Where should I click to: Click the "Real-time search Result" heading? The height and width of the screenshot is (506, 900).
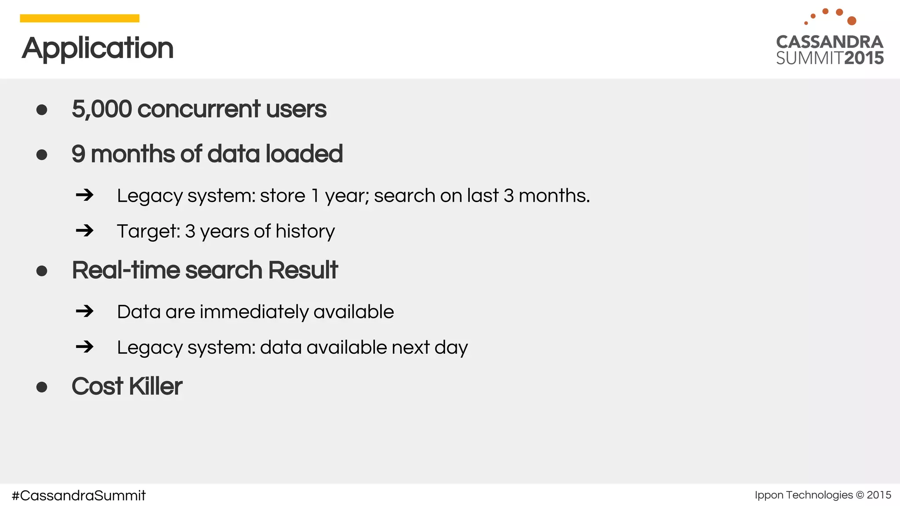(205, 270)
